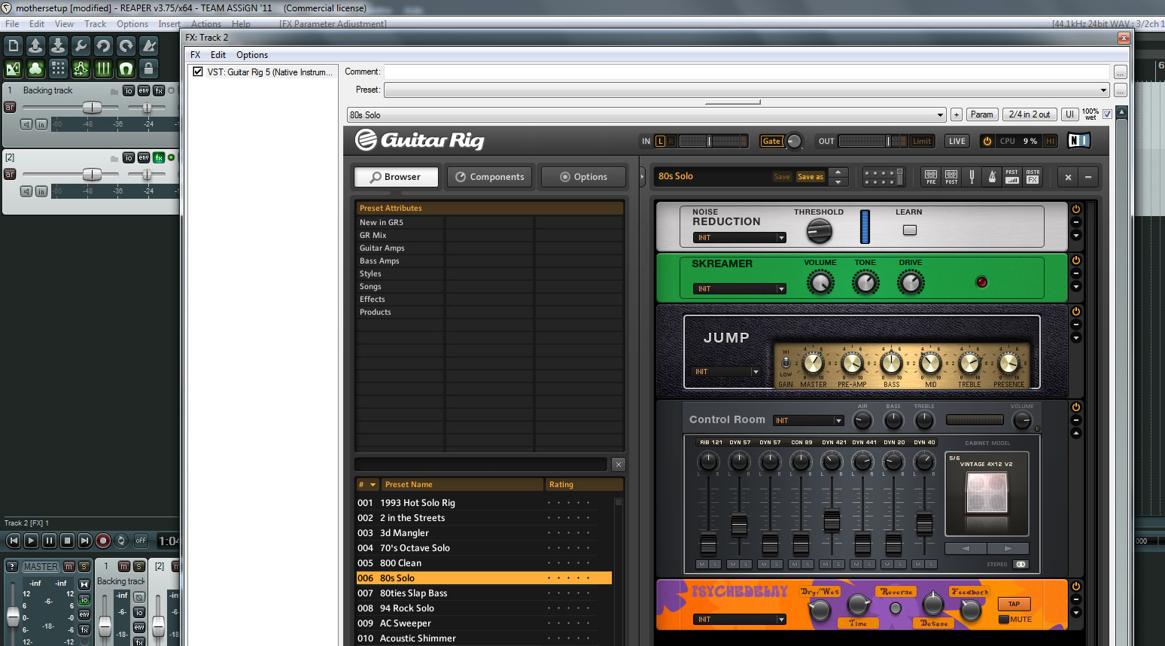Image resolution: width=1165 pixels, height=646 pixels.
Task: Click the Undo toolbar icon
Action: click(103, 47)
